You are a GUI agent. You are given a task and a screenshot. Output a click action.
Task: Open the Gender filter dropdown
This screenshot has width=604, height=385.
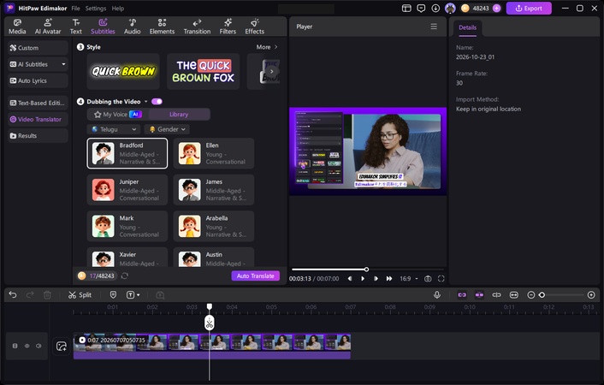tap(168, 129)
